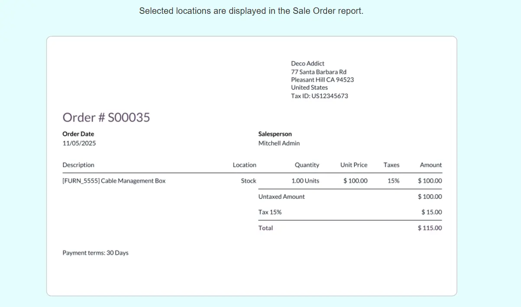Click the Payment terms: 30 Days note
Screen dimensions: 521x307
point(95,253)
